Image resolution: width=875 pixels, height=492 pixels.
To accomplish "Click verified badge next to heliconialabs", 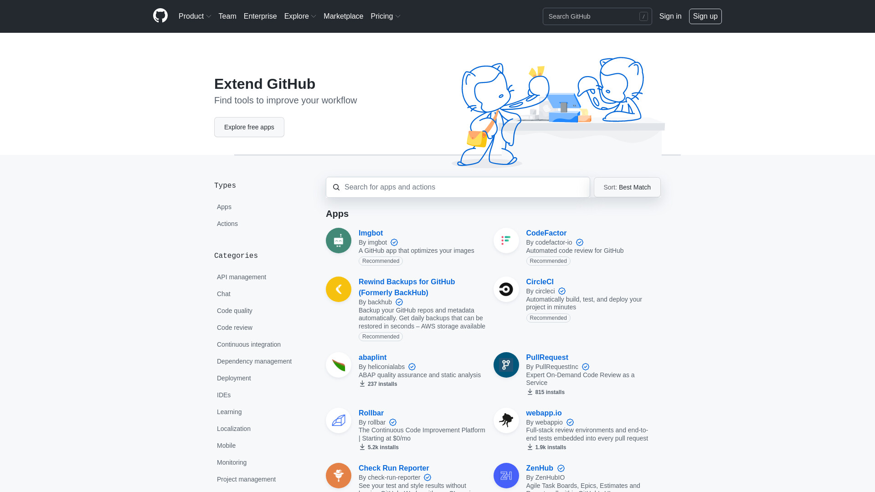I will click(412, 367).
